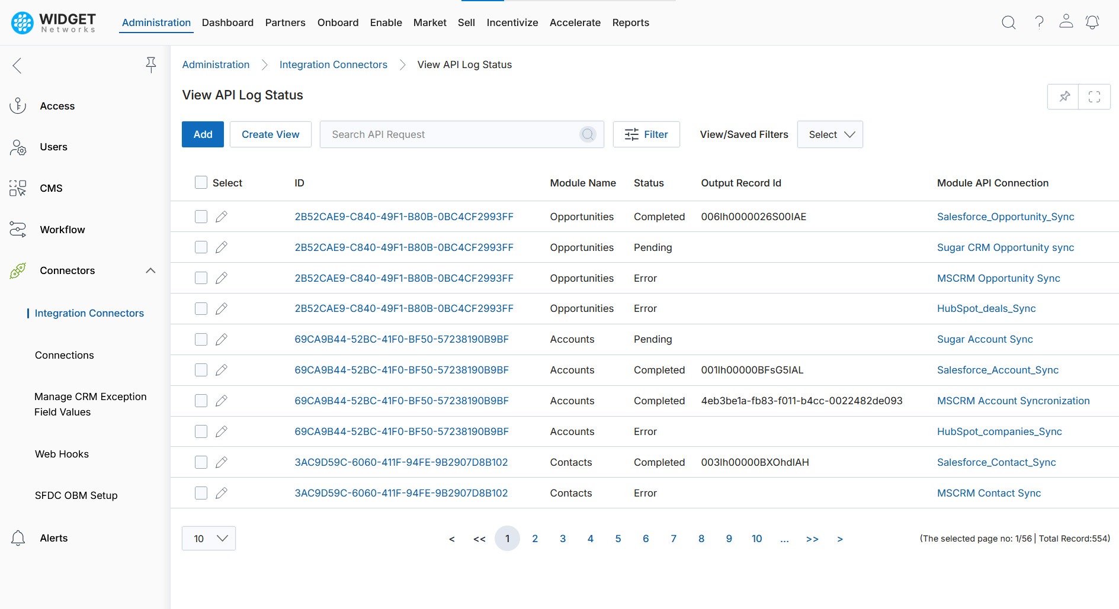Open Connections in the sidebar
Screen dimensions: 1119x609
(64, 355)
